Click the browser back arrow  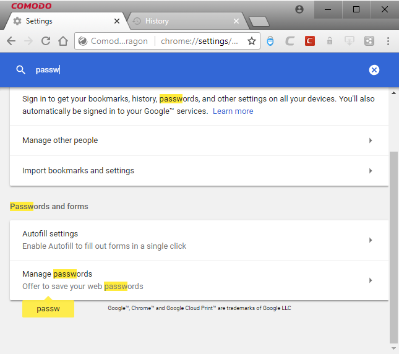coord(11,41)
